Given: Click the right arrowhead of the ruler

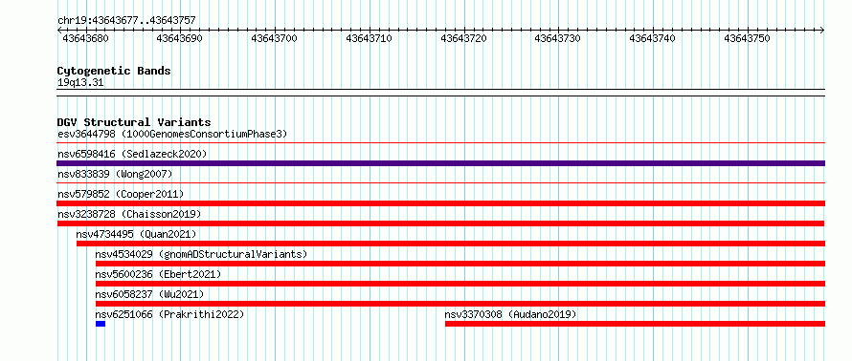Looking at the screenshot, I should (822, 30).
